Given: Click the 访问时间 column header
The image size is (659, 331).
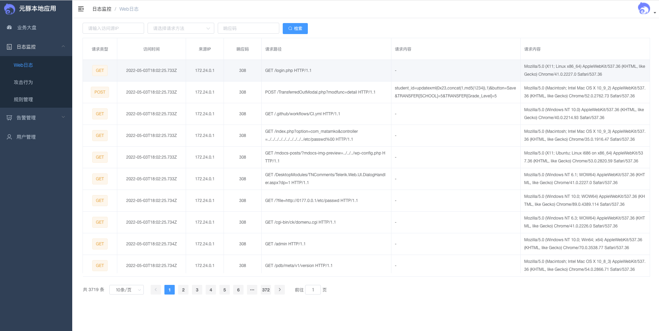Looking at the screenshot, I should click(x=151, y=49).
